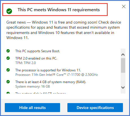
Task: Close the PC Health Check dialog
Action: (124, 6)
